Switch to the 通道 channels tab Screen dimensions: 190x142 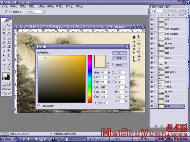[161, 7]
